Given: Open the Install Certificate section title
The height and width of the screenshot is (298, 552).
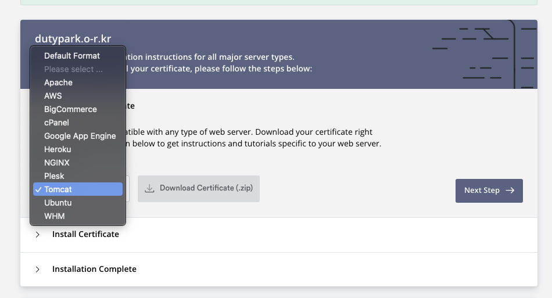Looking at the screenshot, I should [x=85, y=234].
